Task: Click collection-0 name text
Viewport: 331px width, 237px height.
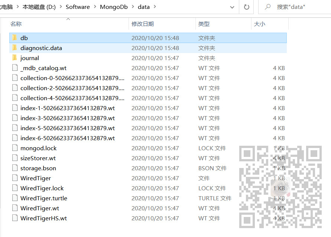Action: (x=72, y=78)
